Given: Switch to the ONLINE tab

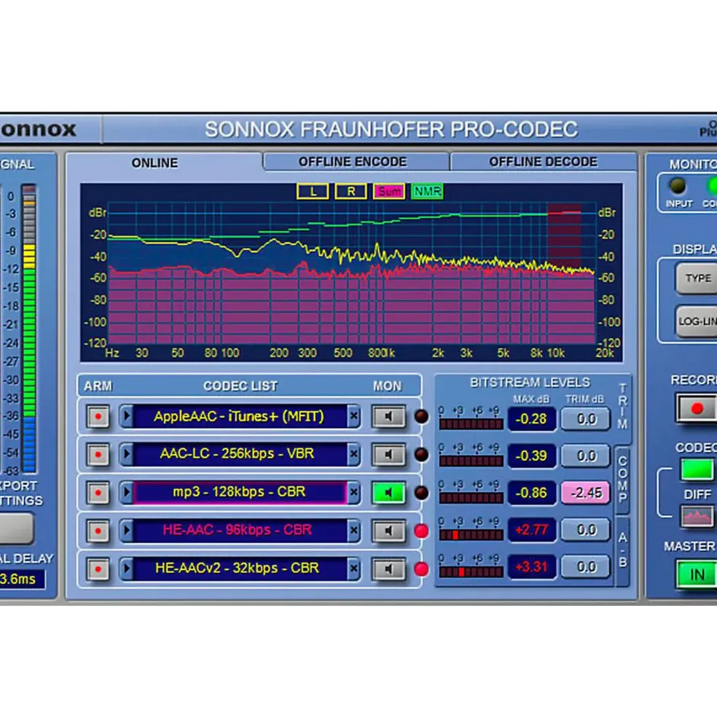Looking at the screenshot, I should tap(154, 163).
